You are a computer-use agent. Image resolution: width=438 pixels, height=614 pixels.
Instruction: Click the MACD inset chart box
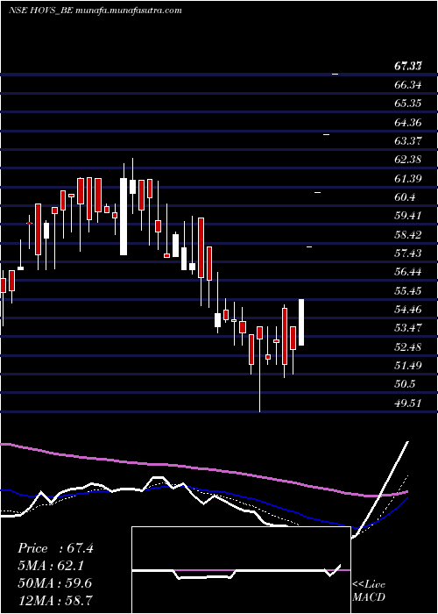(x=241, y=570)
